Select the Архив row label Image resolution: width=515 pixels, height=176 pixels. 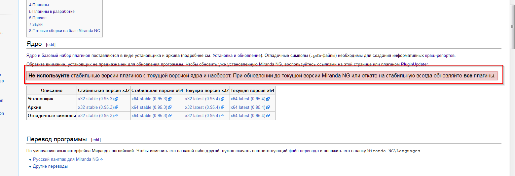35,107
